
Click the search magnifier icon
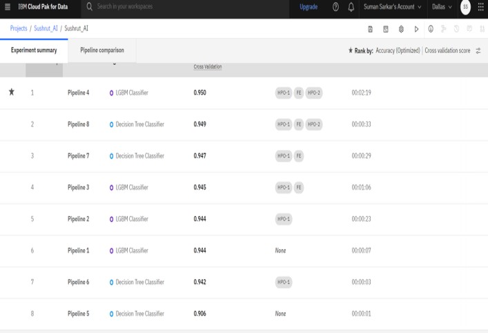[x=89, y=6]
